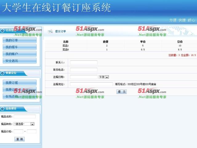The width and height of the screenshot is (197, 148).
Task: Click the 提交 submit button
Action: [x=122, y=92]
